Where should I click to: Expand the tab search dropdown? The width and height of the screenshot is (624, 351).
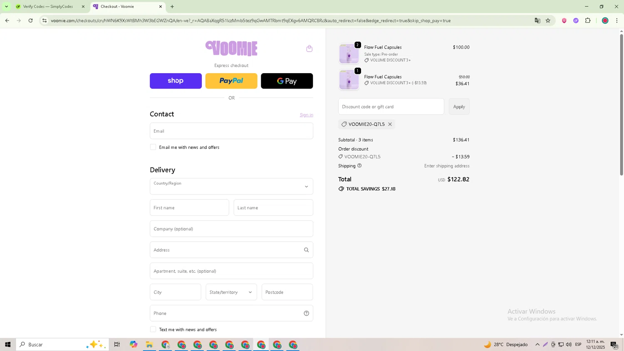point(6,7)
